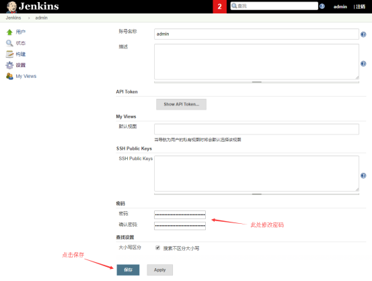Click the notepad 构建 icon
The height and width of the screenshot is (281, 372).
[9, 54]
